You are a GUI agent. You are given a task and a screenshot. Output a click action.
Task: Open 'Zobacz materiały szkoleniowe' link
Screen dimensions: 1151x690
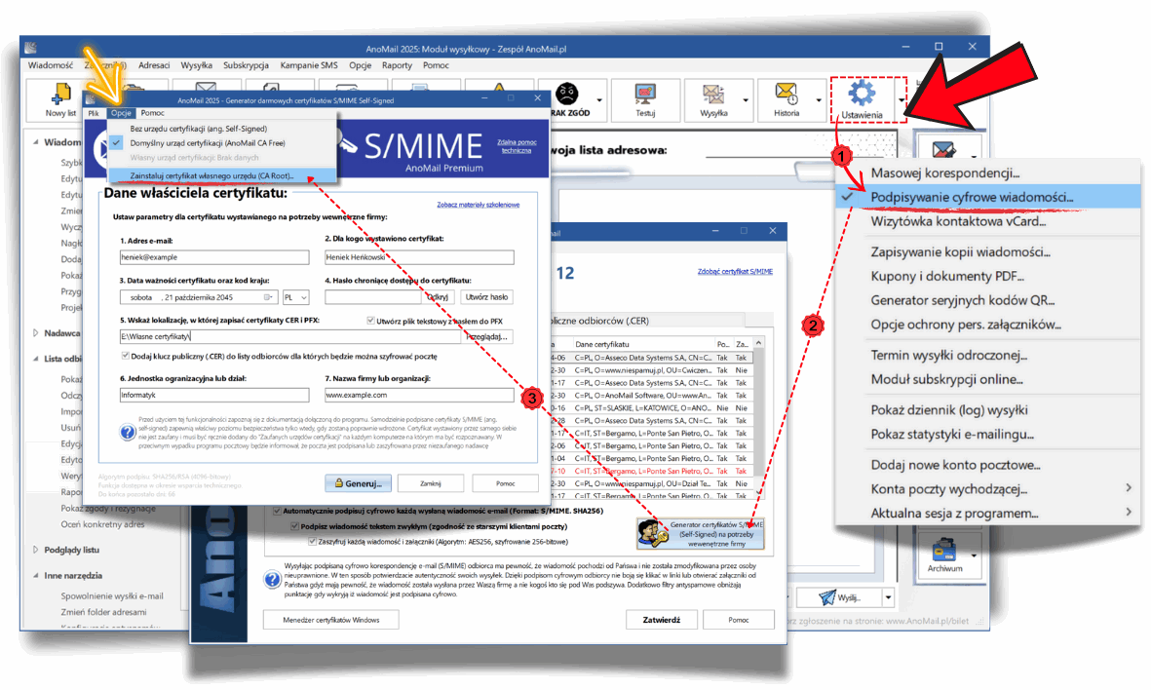tap(478, 205)
